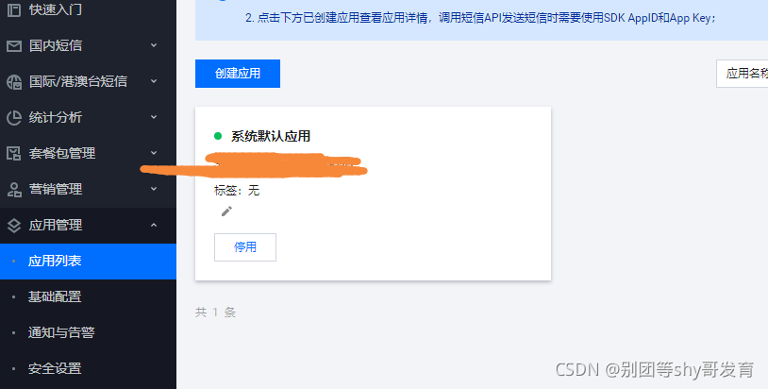Viewport: 768px width, 389px height.
Task: Expand the 套餐包管理 chevron
Action: pyautogui.click(x=154, y=153)
